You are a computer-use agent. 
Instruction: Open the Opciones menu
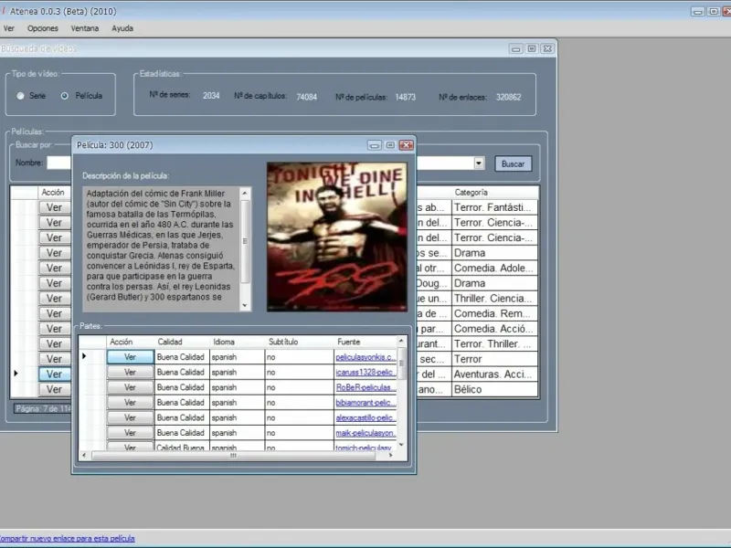coord(43,28)
